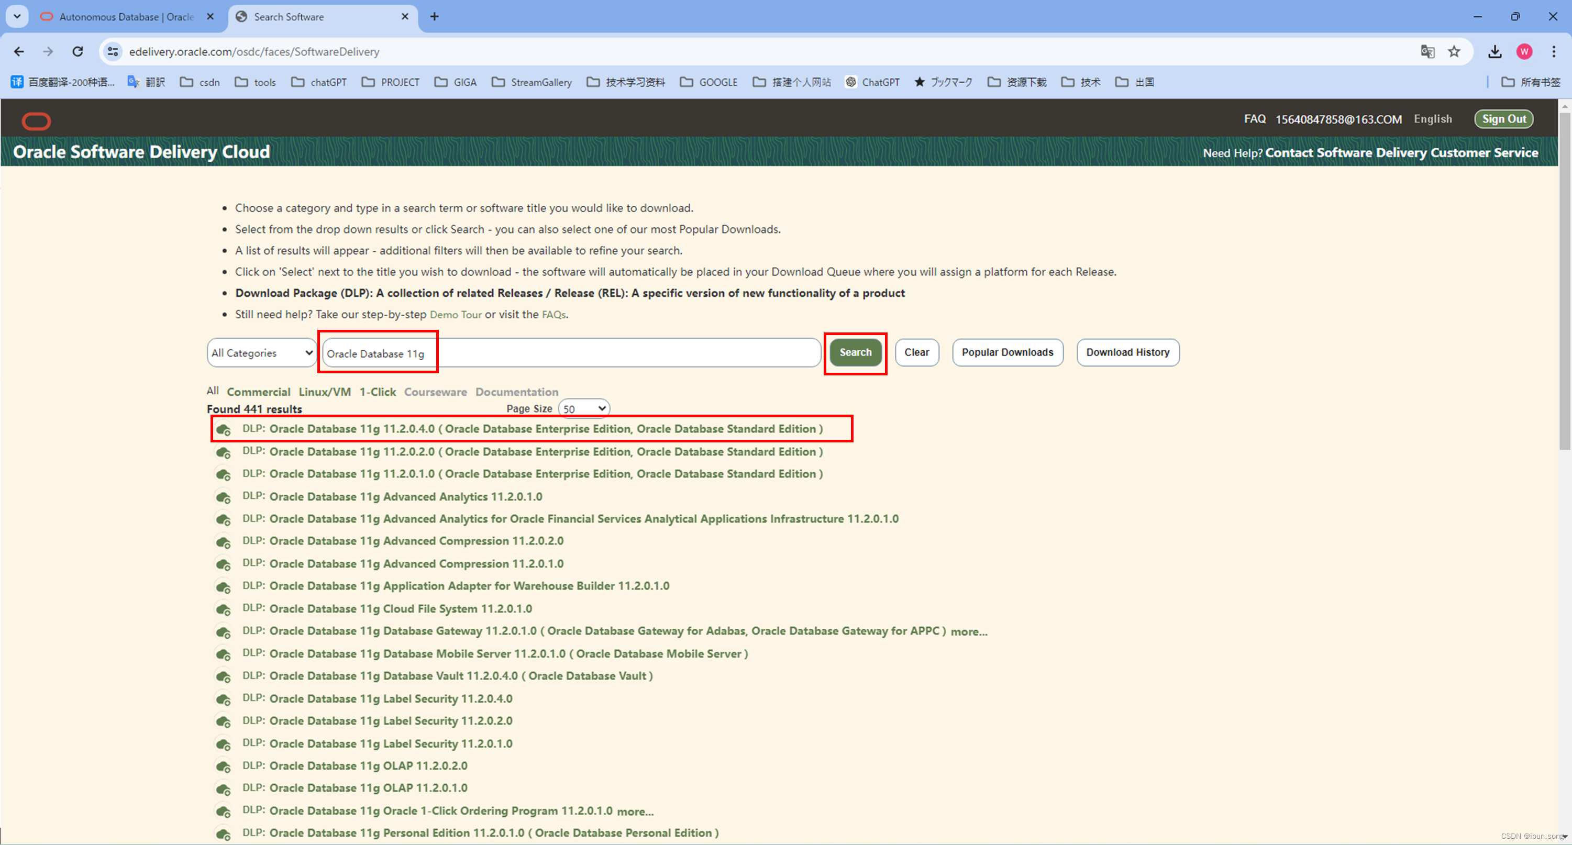Select the Documentation filter tab
Screen dimensions: 1572x845
pyautogui.click(x=517, y=392)
